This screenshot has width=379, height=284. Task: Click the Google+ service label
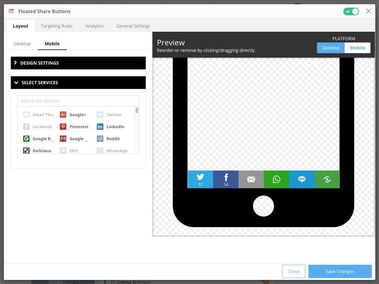(x=78, y=114)
